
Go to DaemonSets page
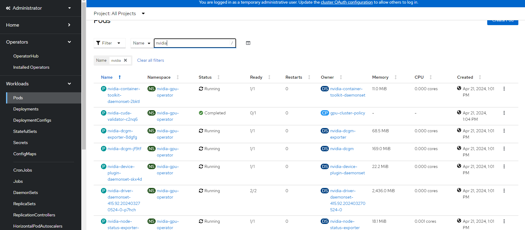tap(26, 192)
